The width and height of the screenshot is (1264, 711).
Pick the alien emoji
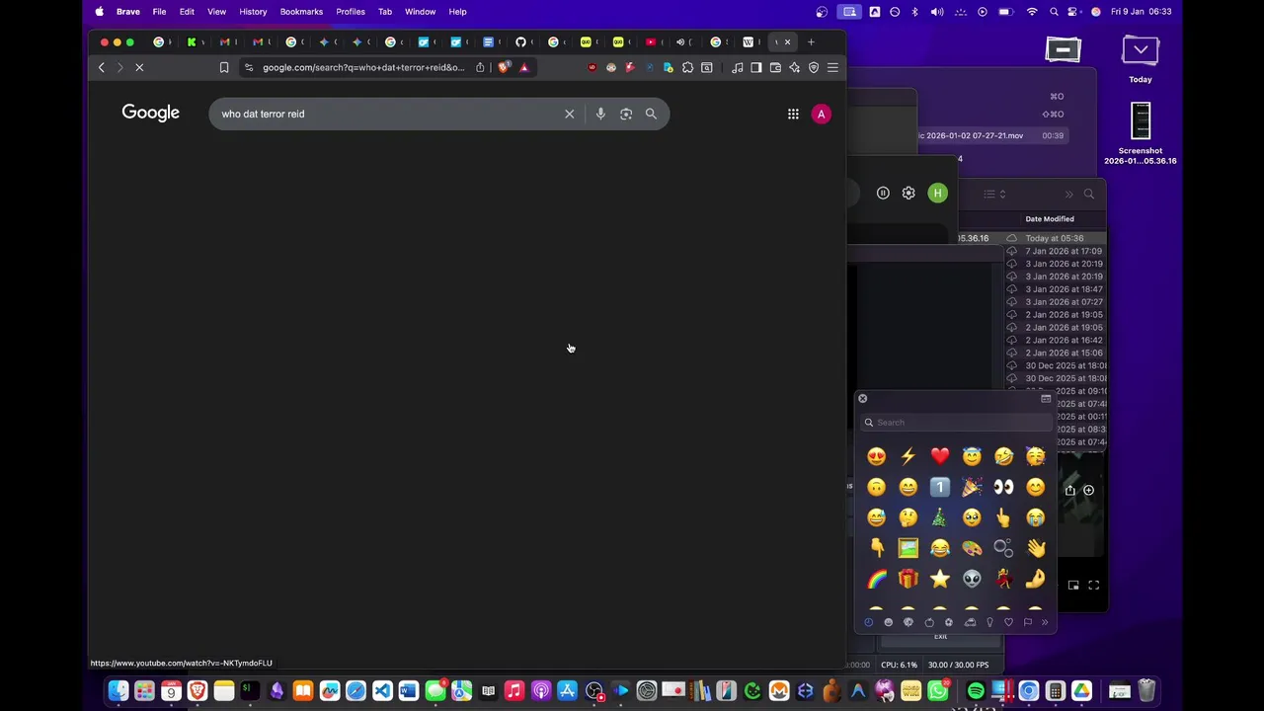click(x=972, y=579)
